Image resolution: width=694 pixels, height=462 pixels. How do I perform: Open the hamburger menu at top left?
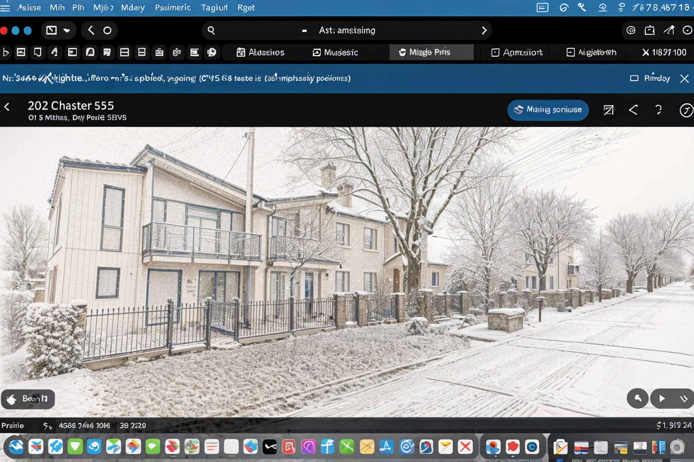click(x=5, y=8)
